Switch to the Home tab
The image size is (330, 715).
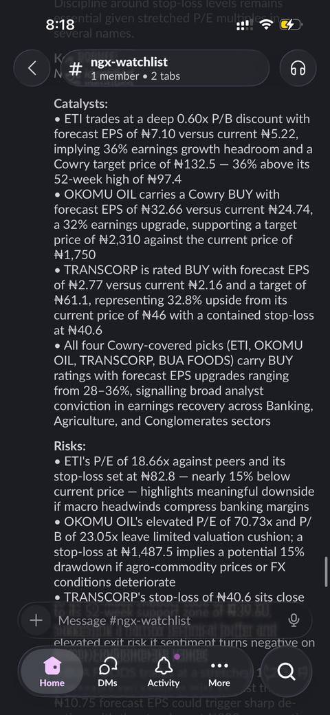tap(52, 672)
